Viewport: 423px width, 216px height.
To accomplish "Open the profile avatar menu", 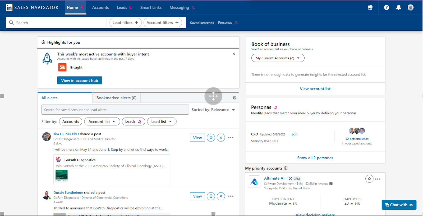I will tap(411, 7).
